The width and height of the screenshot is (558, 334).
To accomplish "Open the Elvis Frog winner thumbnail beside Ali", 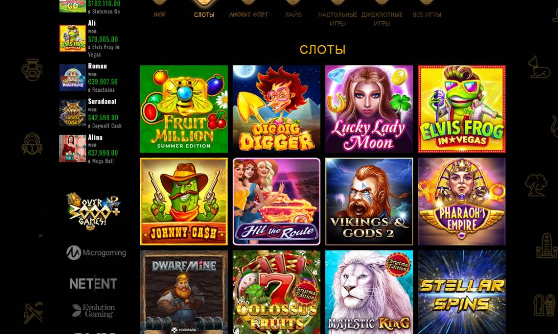I will (x=73, y=38).
